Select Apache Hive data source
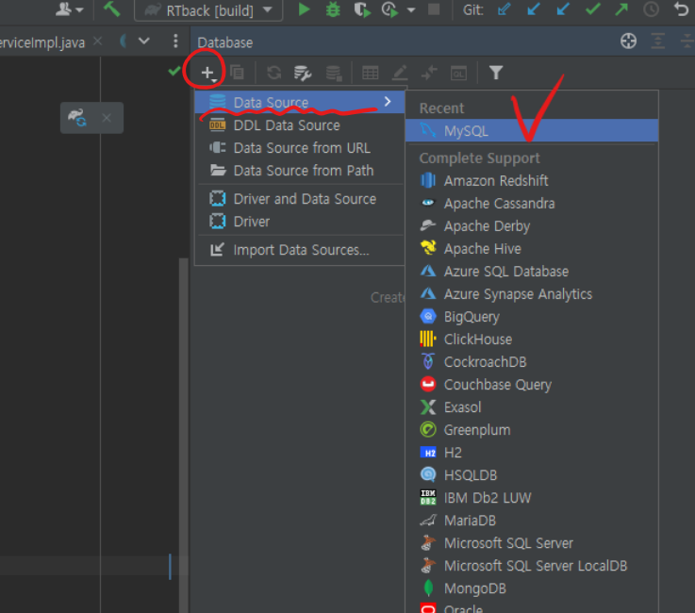The width and height of the screenshot is (695, 613). click(x=532, y=249)
